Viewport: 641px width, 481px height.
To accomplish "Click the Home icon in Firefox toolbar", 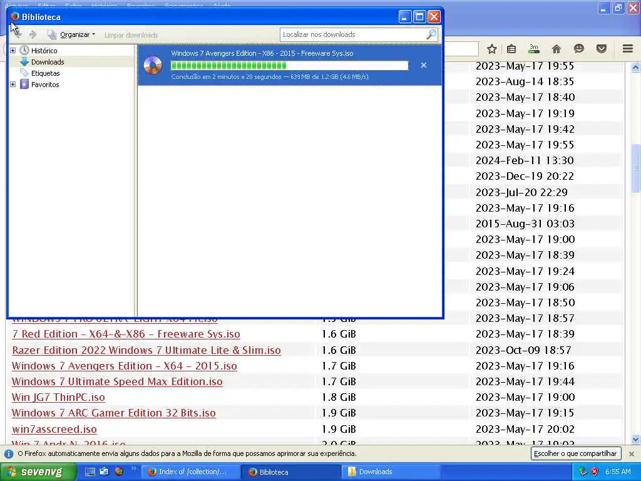I will click(556, 49).
